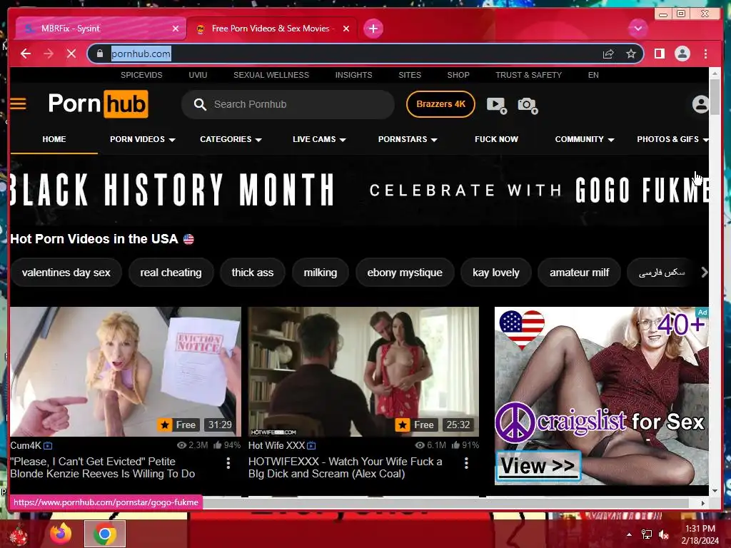
Task: Open the SHOP top menu link
Action: (x=458, y=75)
